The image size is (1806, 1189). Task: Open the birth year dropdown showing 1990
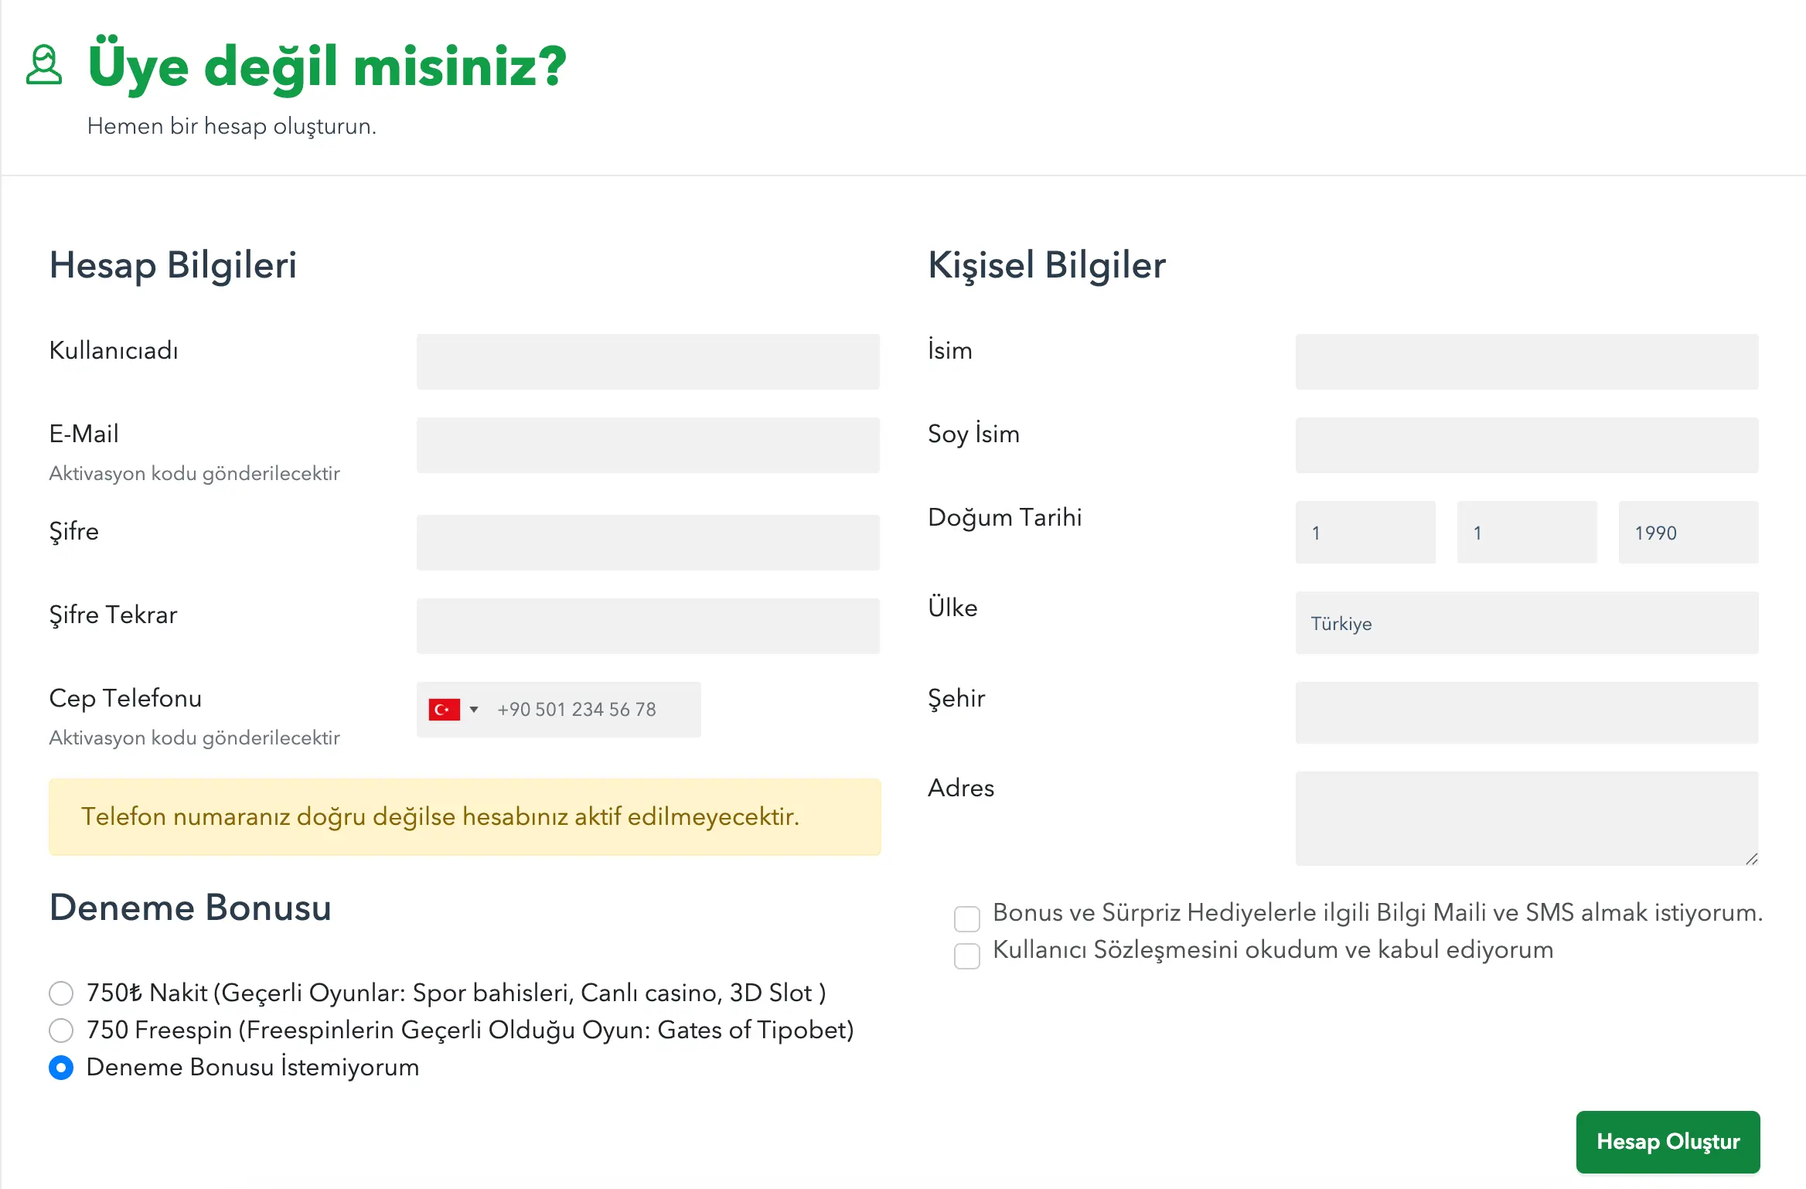[1688, 533]
